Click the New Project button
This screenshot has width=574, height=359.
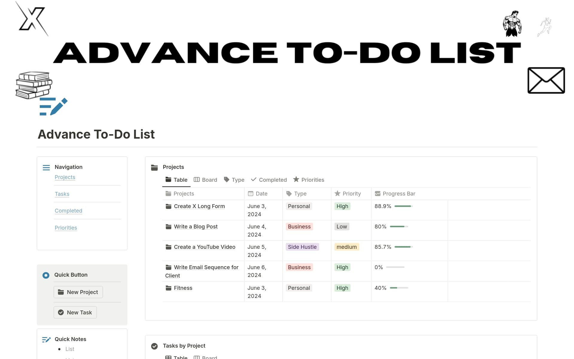point(78,292)
